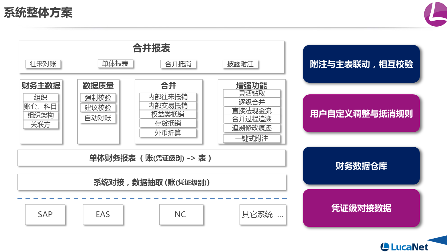The width and height of the screenshot is (447, 252).
Task: Select the 披露附注 box
Action: pyautogui.click(x=240, y=64)
